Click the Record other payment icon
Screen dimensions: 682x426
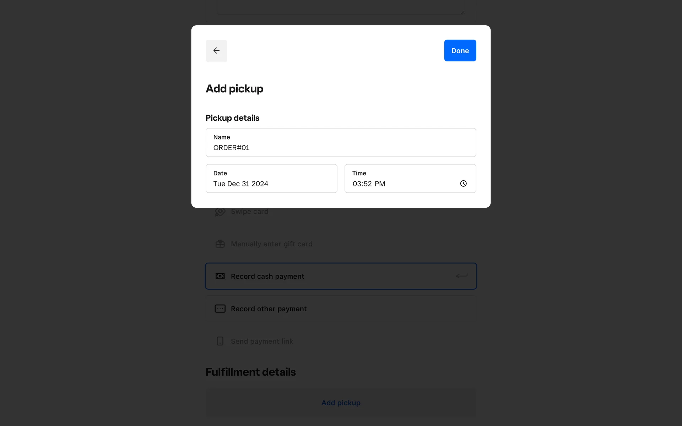[x=220, y=309]
